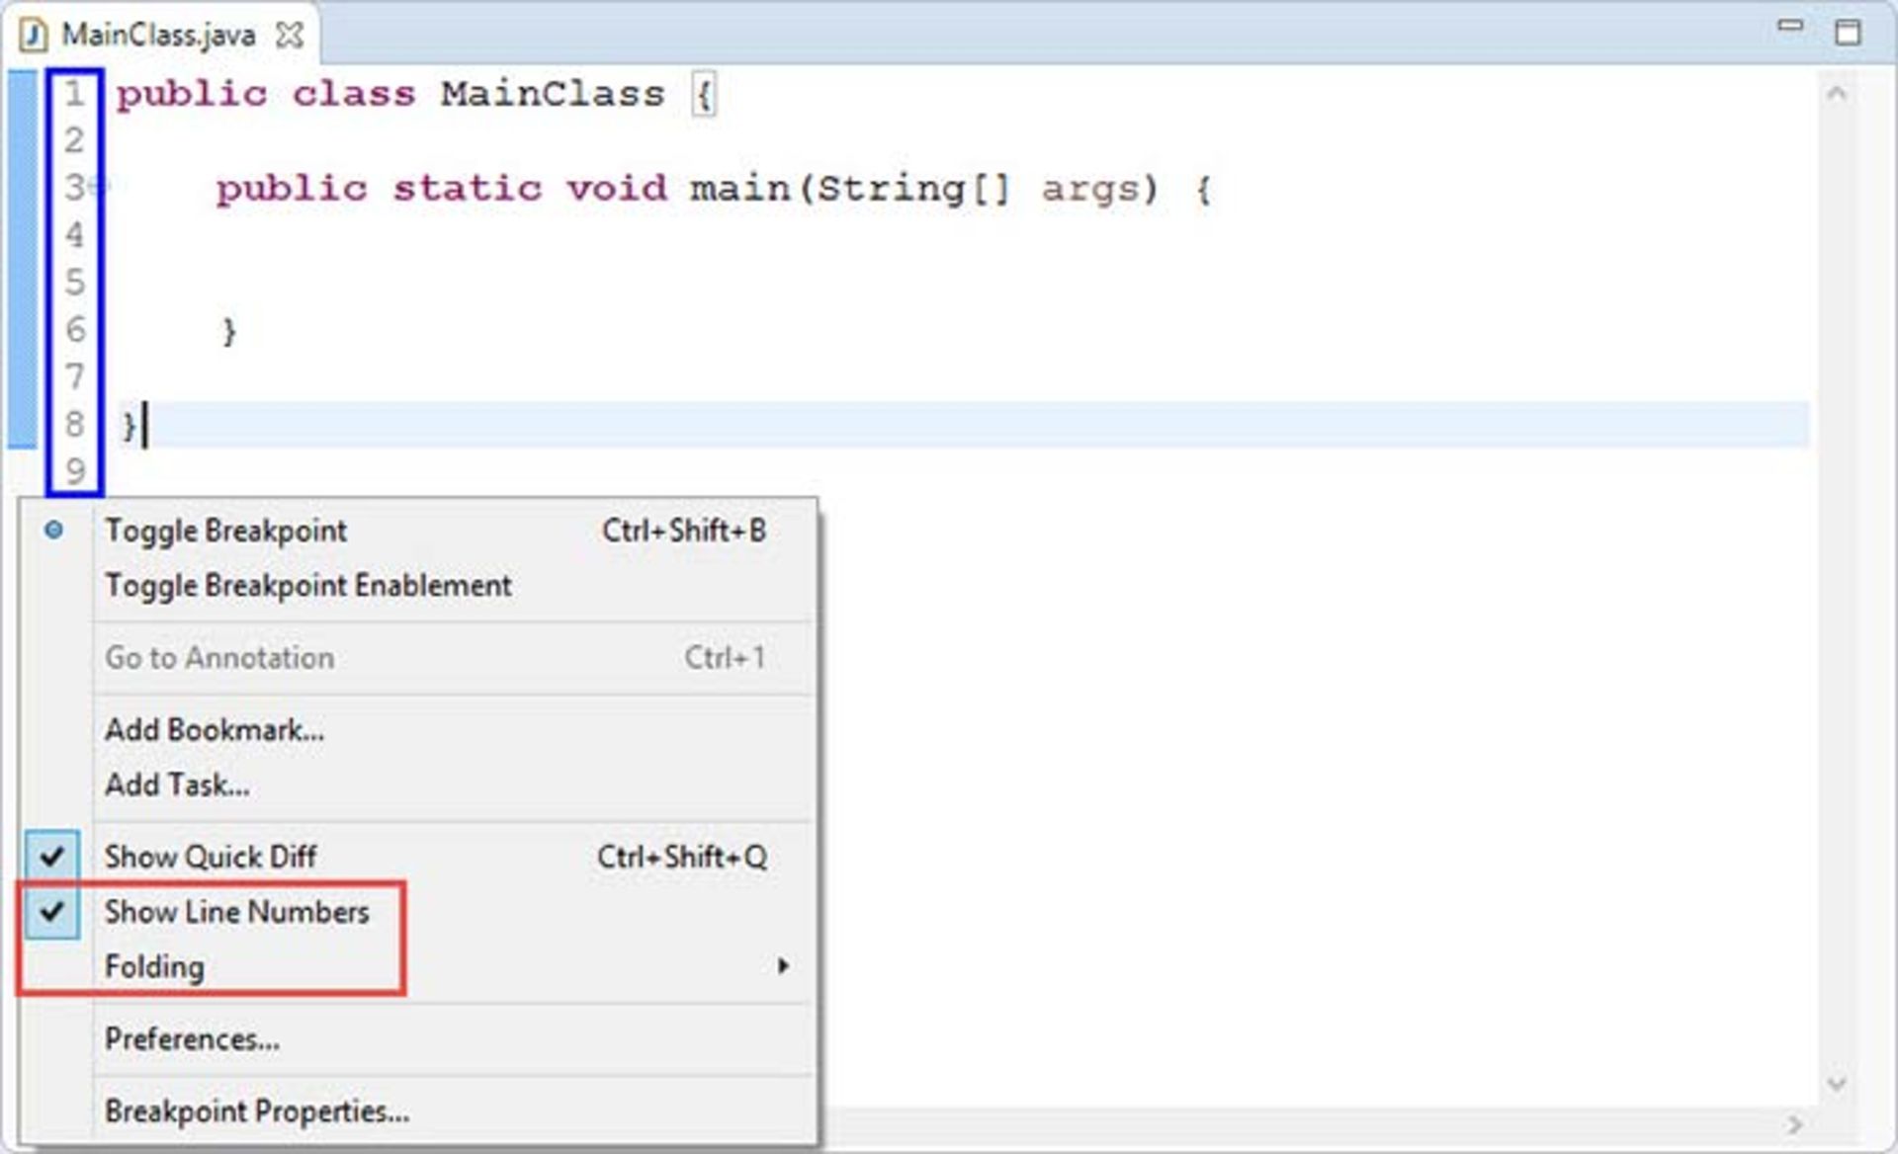Click the vertical scrollbar down arrow
1898x1154 pixels.
pos(1837,1084)
